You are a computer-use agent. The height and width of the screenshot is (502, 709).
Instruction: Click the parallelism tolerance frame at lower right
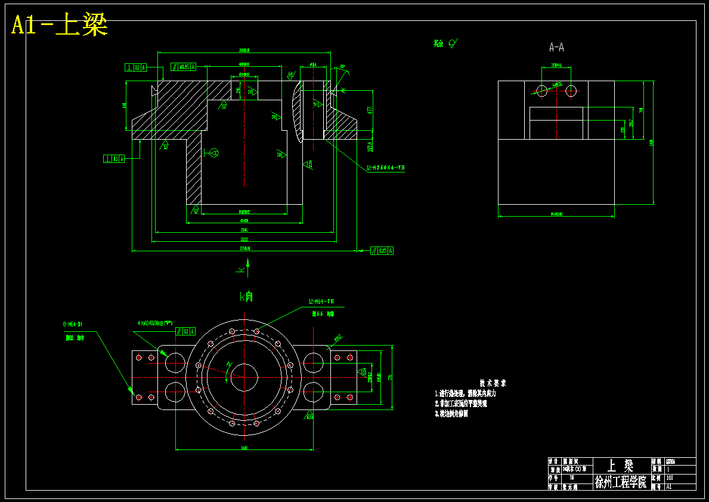coord(382,251)
